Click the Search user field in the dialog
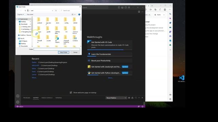 point(70,11)
